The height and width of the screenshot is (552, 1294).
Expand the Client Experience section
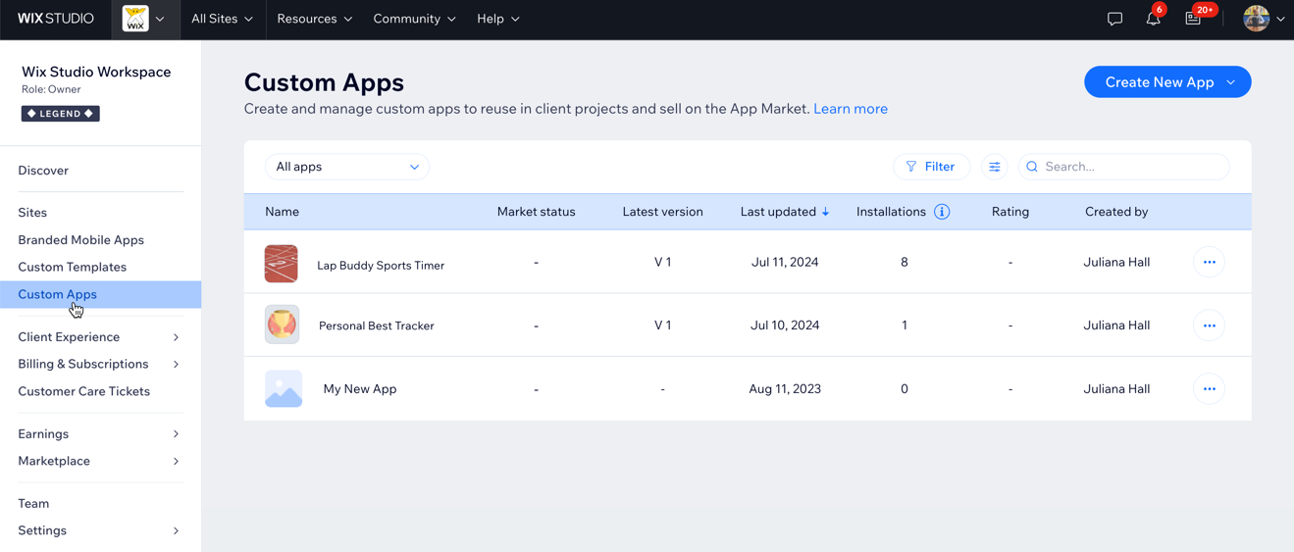(x=176, y=337)
